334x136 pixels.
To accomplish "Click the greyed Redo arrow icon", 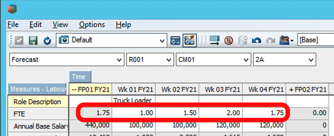I will [x=271, y=40].
